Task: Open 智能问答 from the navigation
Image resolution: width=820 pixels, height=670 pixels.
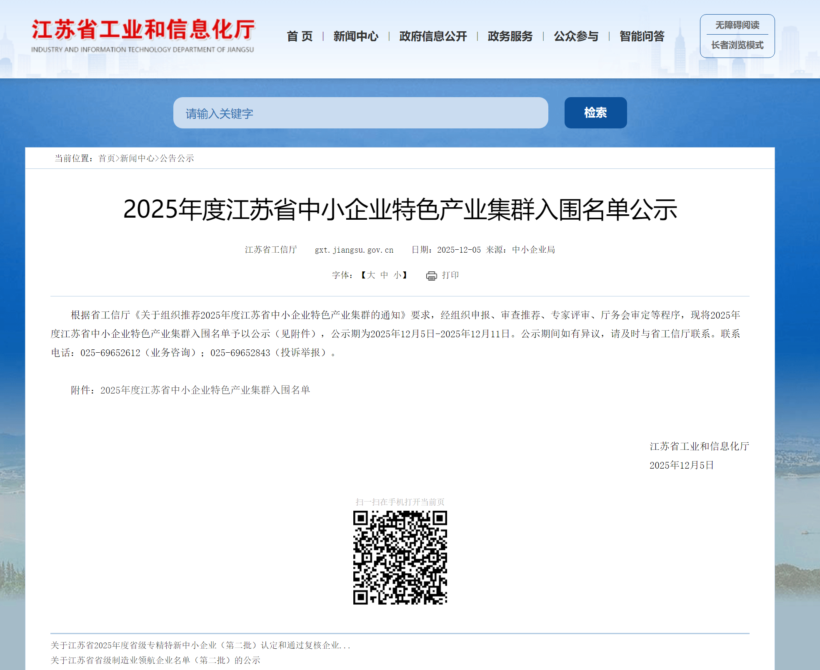Action: click(642, 36)
